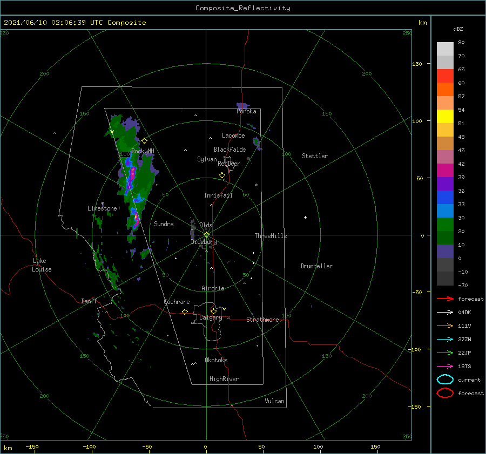
Task: Click the RedDeer city label
Action: coord(229,164)
